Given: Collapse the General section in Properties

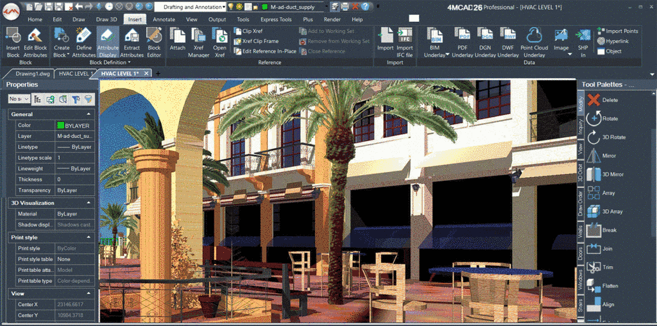Looking at the screenshot, I should (12, 114).
